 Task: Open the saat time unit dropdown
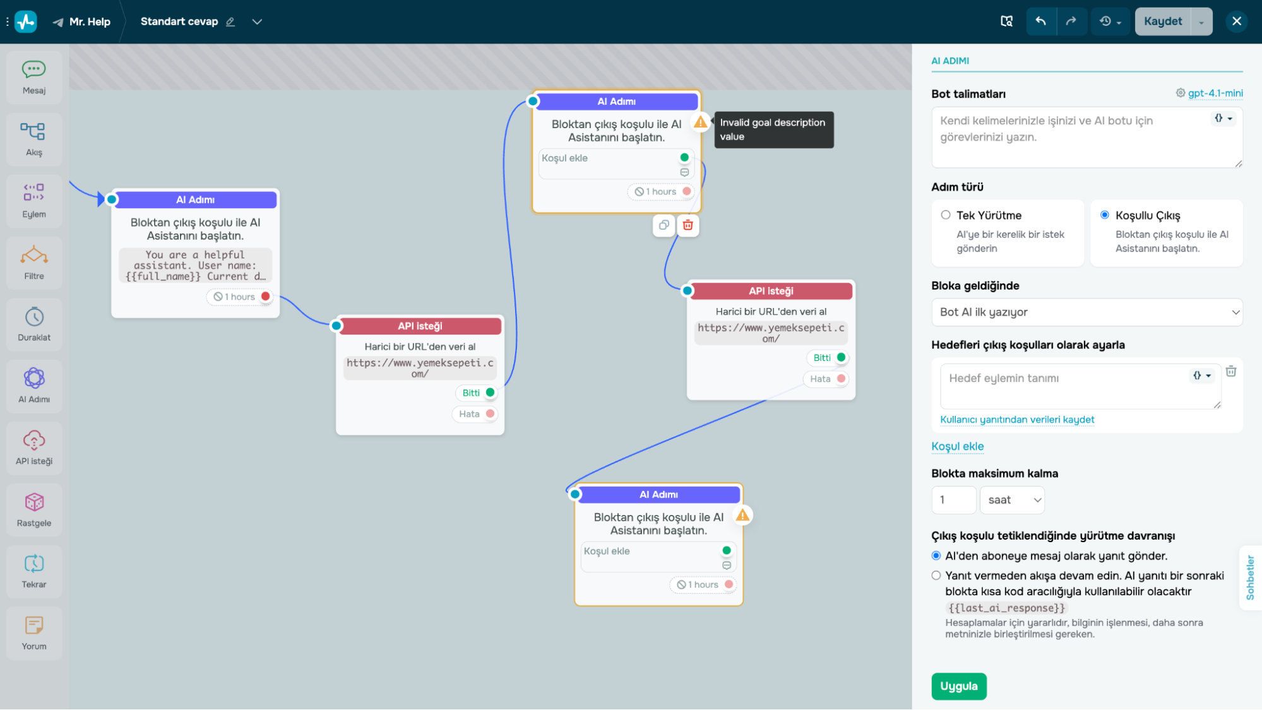[1013, 500]
